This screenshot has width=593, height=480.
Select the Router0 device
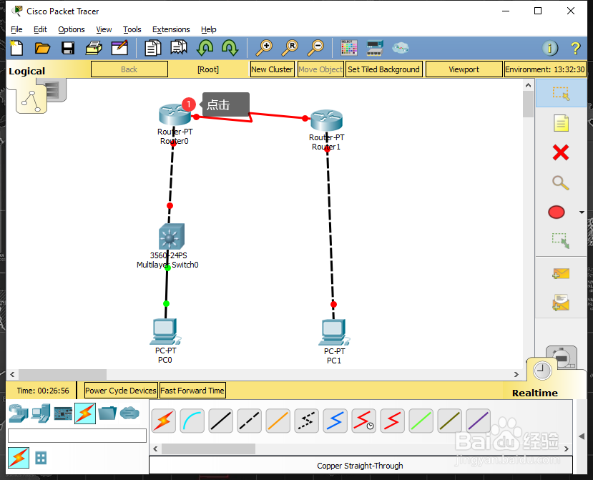[x=175, y=114]
